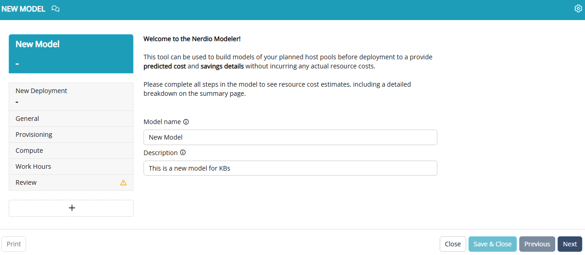Screen dimensions: 585x255
Task: Add a new deployment with the plus button
Action: 71,208
